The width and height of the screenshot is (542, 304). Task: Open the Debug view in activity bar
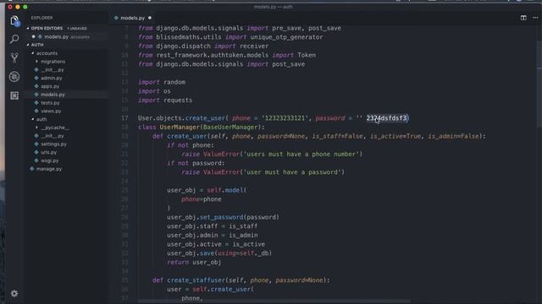[x=14, y=77]
